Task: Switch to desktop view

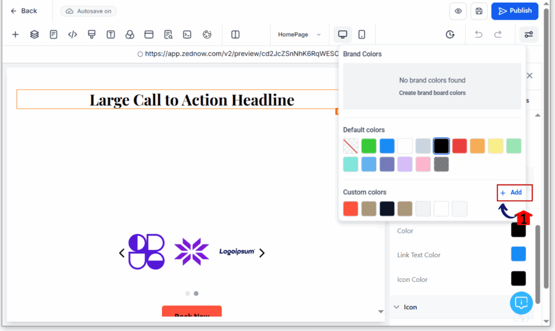Action: coord(343,34)
